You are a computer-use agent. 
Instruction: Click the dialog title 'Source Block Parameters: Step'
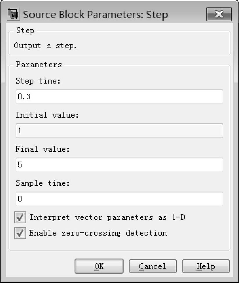[x=95, y=15]
